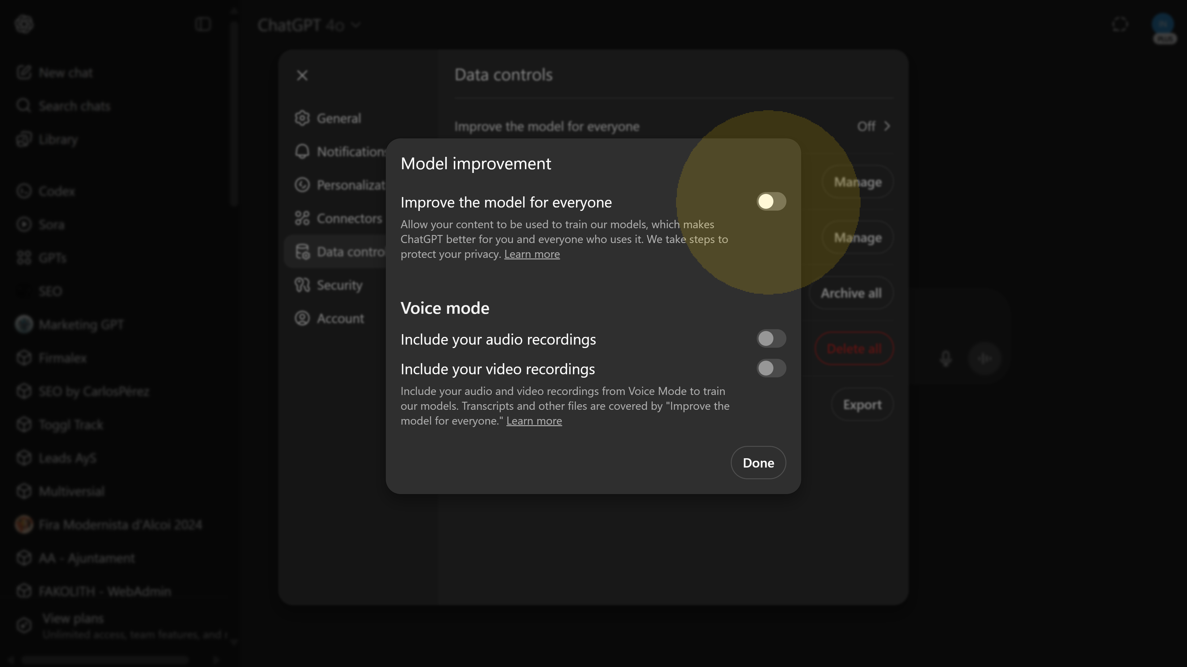The width and height of the screenshot is (1187, 667).
Task: Toggle Improve the model for everyone switch
Action: (x=771, y=201)
